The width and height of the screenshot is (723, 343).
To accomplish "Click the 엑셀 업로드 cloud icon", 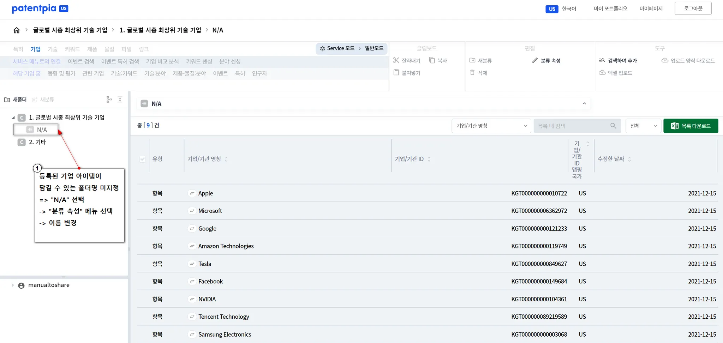I will pyautogui.click(x=602, y=73).
